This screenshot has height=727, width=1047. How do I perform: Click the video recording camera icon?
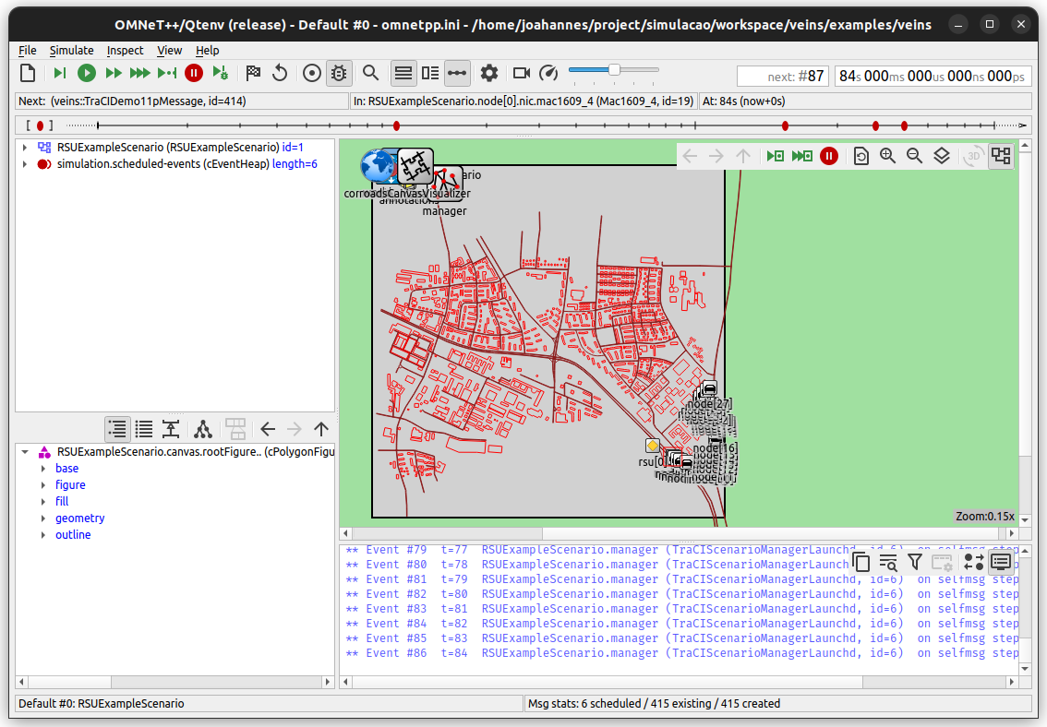tap(522, 74)
